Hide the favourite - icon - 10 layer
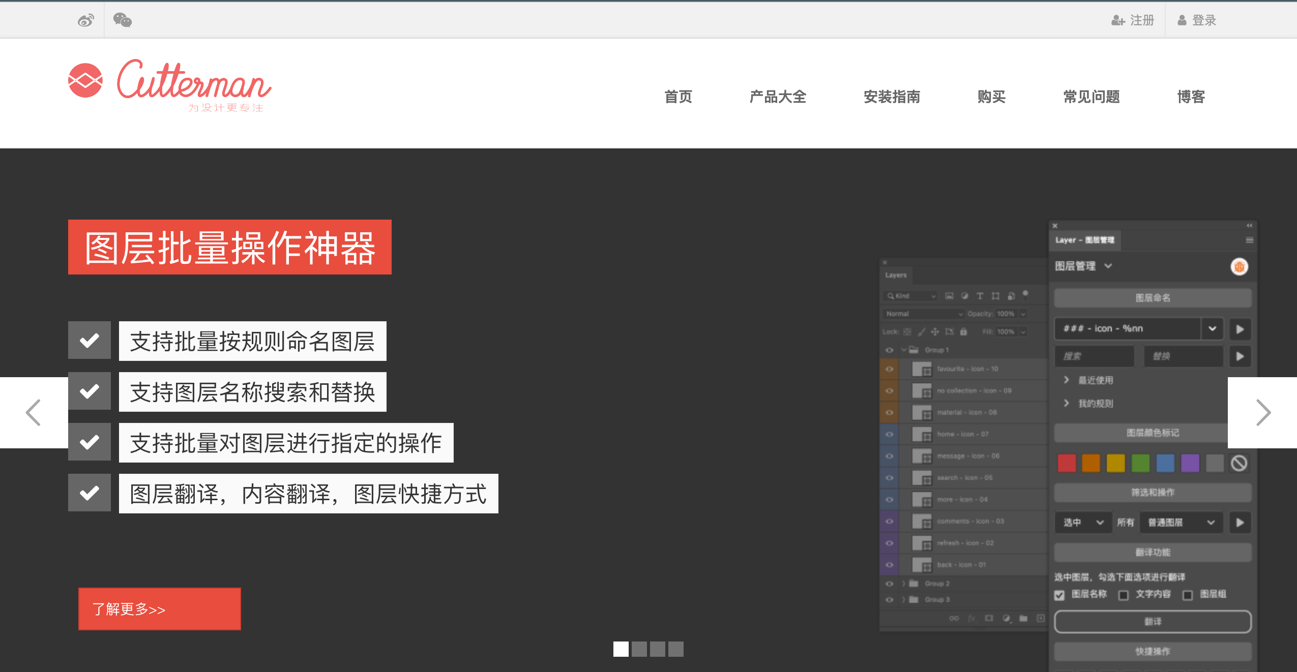The image size is (1297, 672). point(889,369)
